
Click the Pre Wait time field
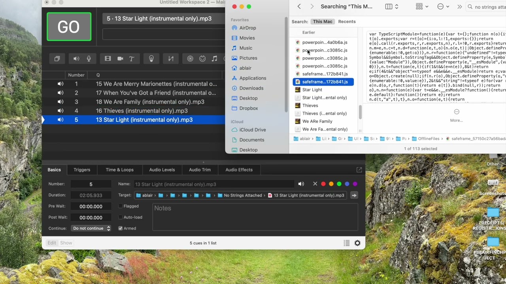pyautogui.click(x=91, y=206)
